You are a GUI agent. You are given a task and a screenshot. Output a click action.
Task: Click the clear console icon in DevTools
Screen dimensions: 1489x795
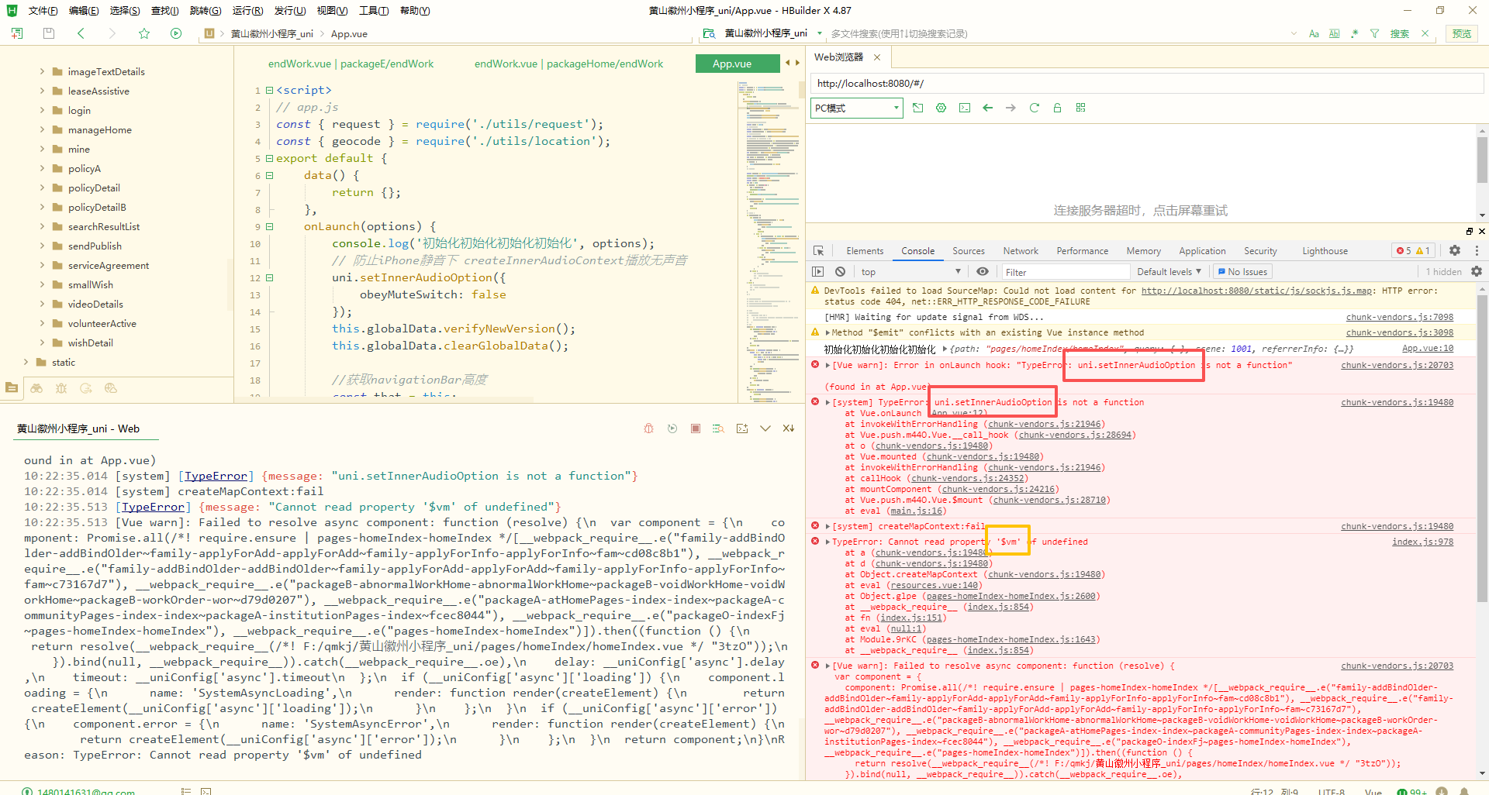pos(840,272)
